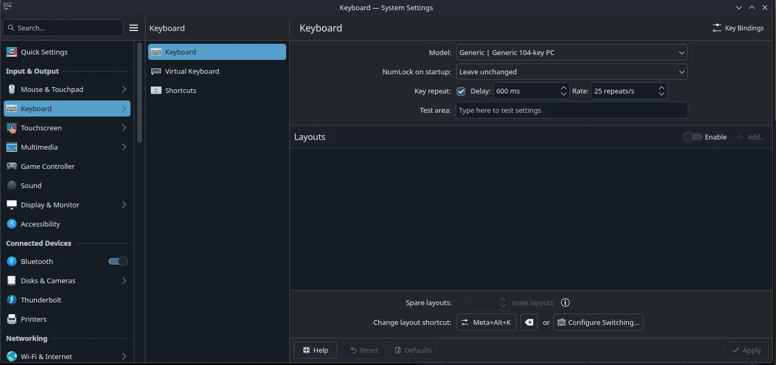Uncheck the Key repeat checkbox
Viewport: 776px width, 365px height.
coord(461,91)
